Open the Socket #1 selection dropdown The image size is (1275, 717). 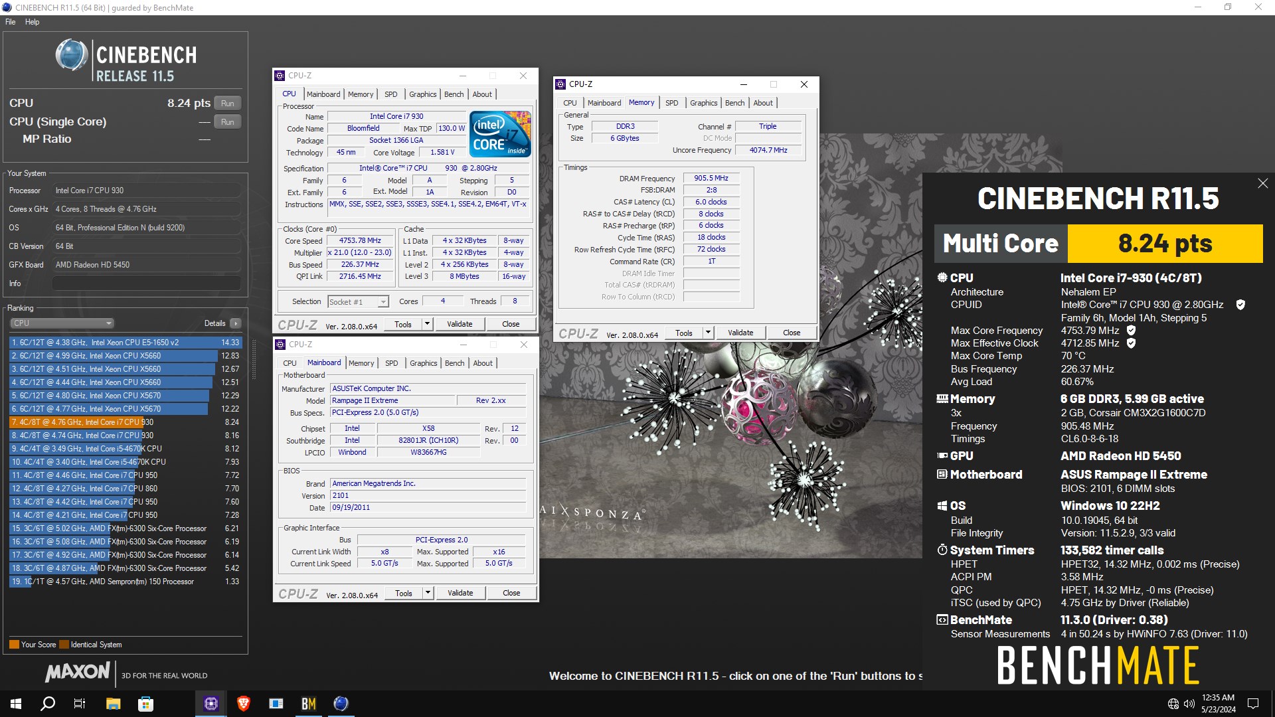click(x=358, y=302)
